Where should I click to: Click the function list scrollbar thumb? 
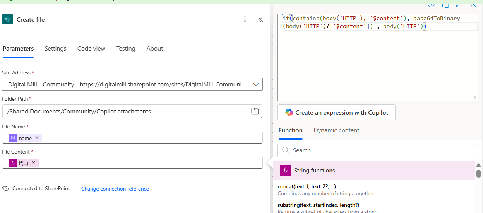[x=478, y=174]
